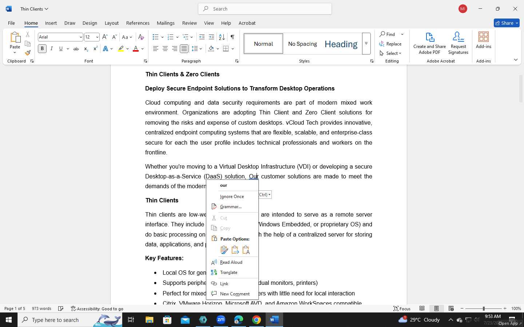Open Zoom app from taskbar

click(x=221, y=320)
